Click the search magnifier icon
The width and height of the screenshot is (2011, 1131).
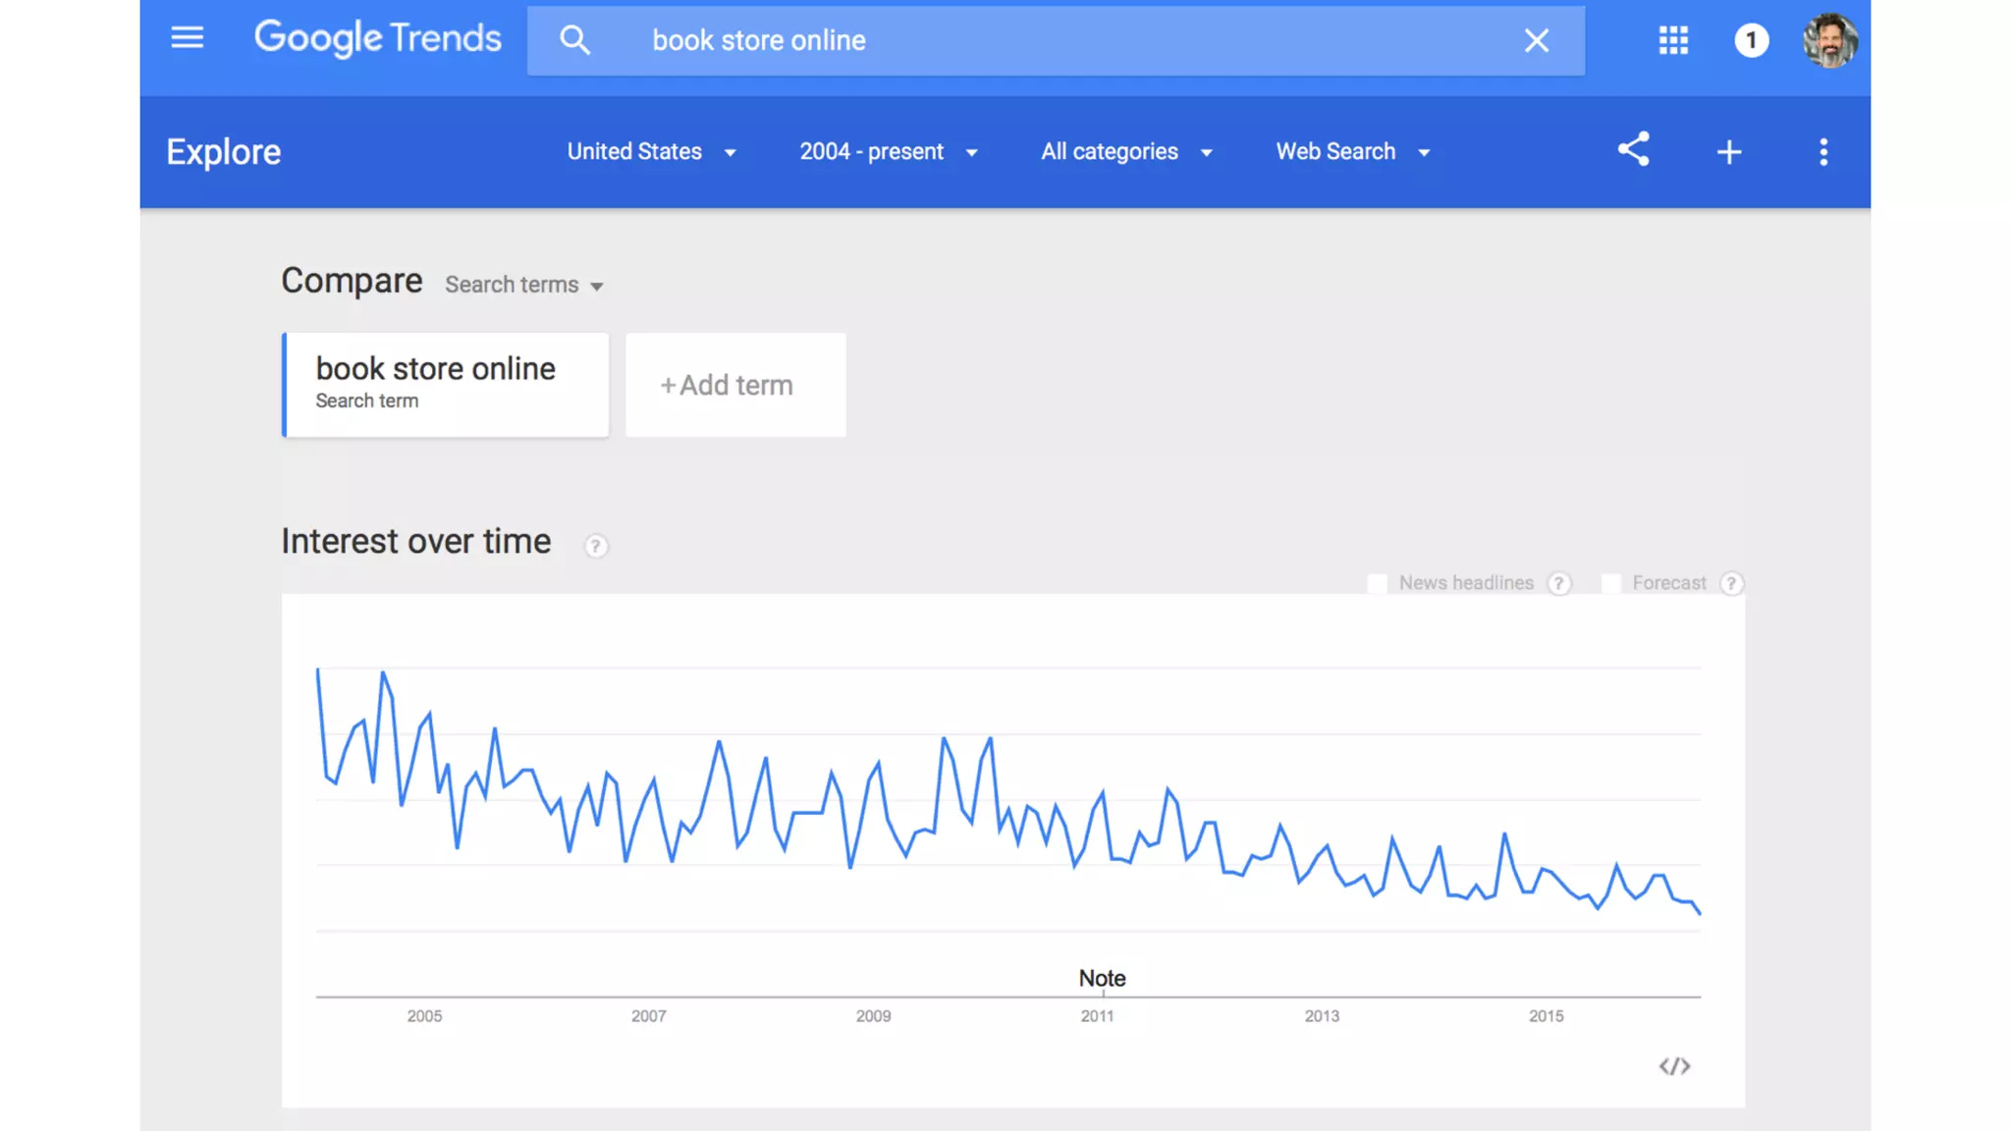[574, 40]
